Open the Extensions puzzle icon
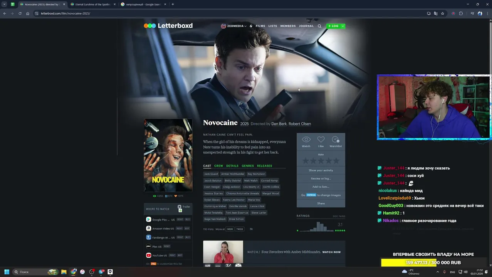The image size is (492, 277). click(461, 13)
